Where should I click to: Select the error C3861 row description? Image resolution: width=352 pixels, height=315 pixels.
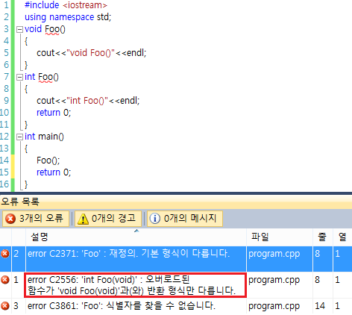click(x=121, y=306)
